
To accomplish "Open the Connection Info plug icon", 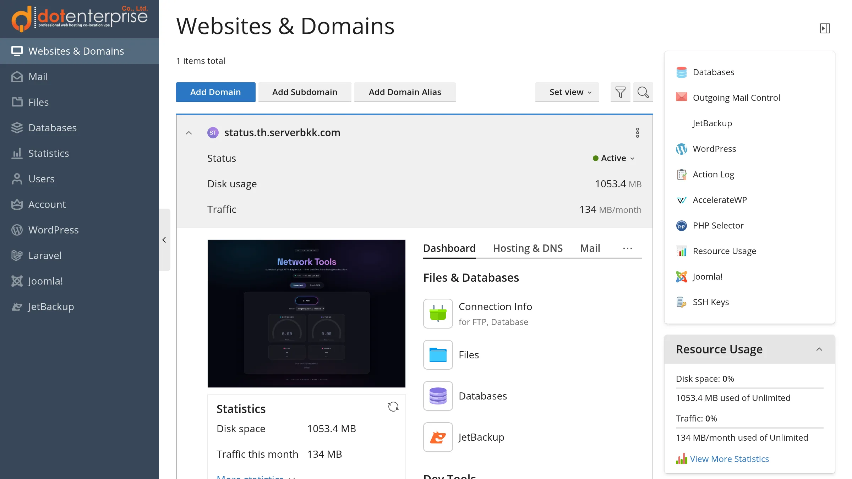I will [438, 314].
